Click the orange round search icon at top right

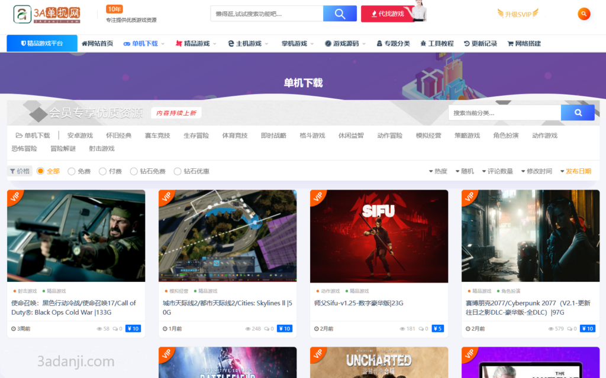coord(584,14)
